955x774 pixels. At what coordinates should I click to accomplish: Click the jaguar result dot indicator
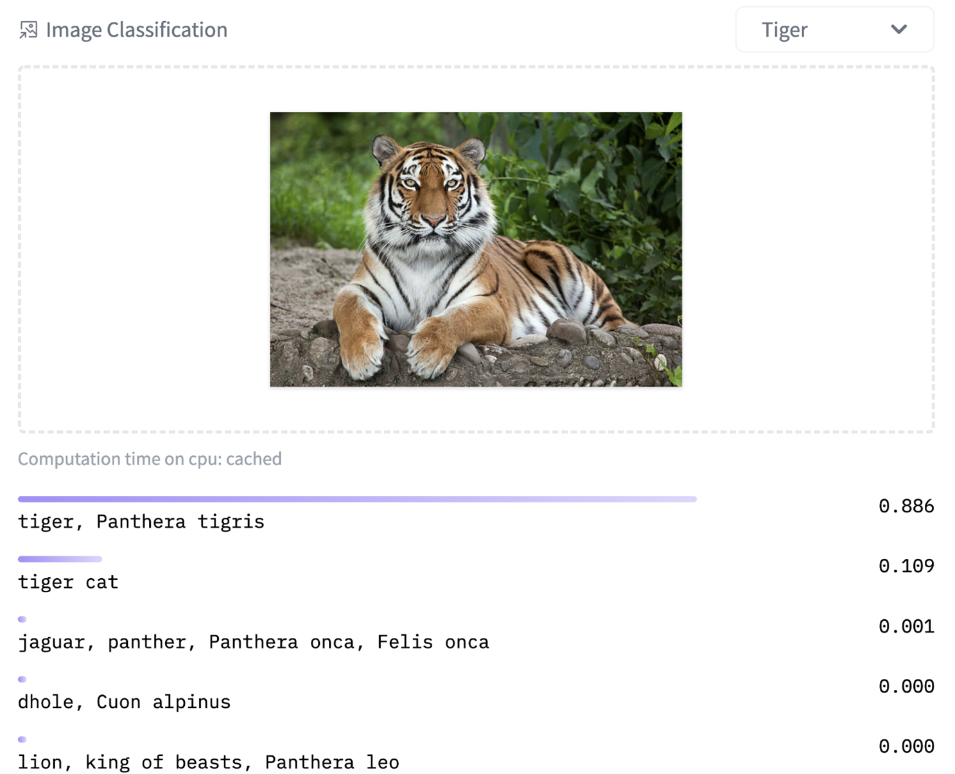[22, 619]
